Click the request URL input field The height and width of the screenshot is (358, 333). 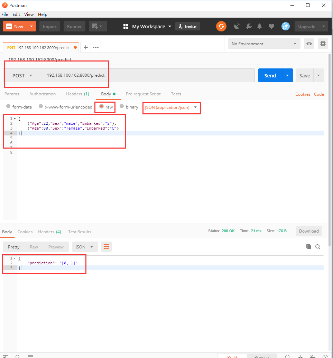coord(149,75)
